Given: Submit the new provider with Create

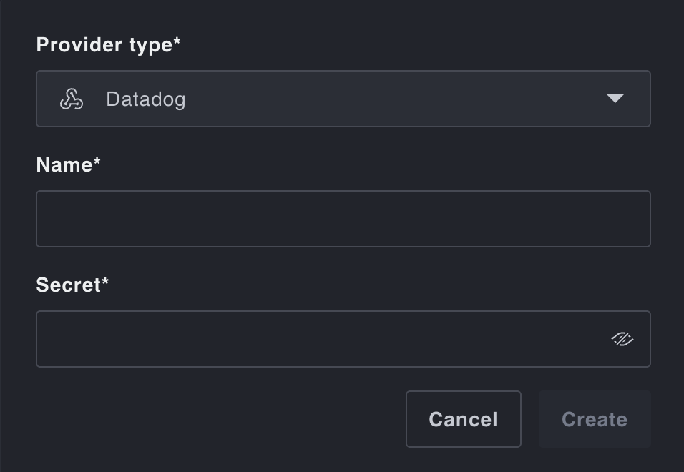Looking at the screenshot, I should coord(595,419).
